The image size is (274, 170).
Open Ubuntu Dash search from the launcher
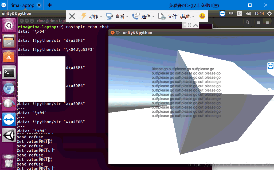9,25
